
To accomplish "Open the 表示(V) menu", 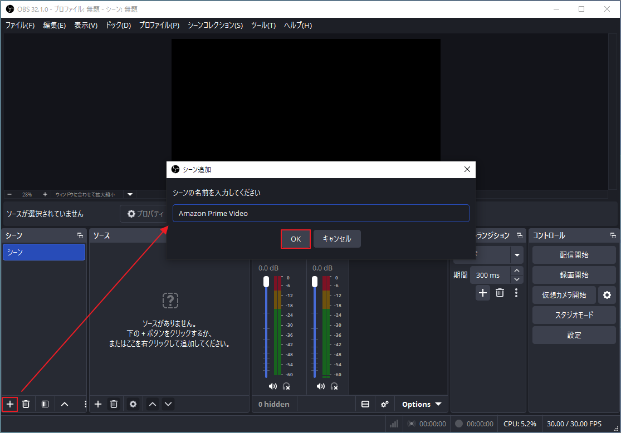I will [86, 26].
